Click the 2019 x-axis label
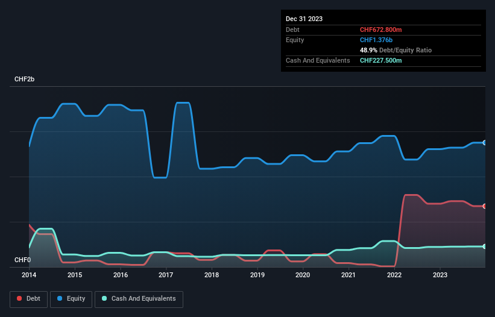 click(257, 275)
